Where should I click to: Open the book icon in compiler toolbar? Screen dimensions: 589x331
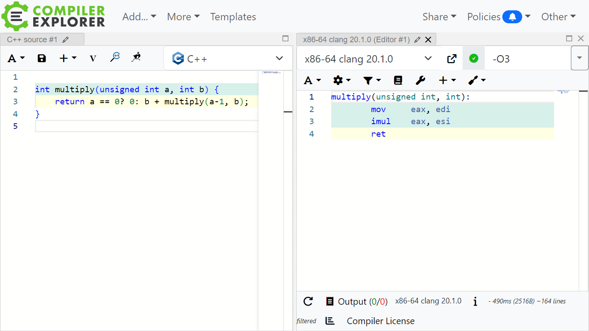[398, 80]
